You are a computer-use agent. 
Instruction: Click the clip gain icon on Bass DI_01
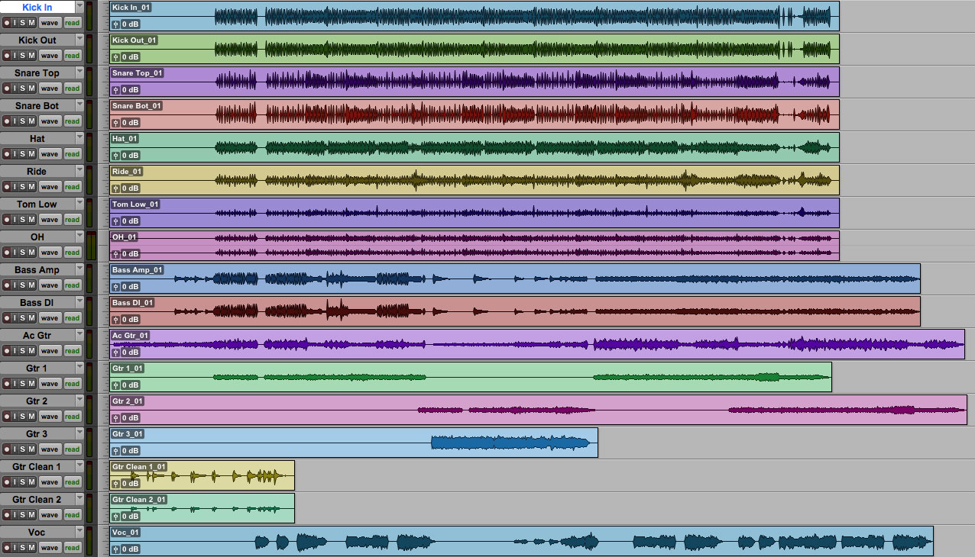pos(117,319)
